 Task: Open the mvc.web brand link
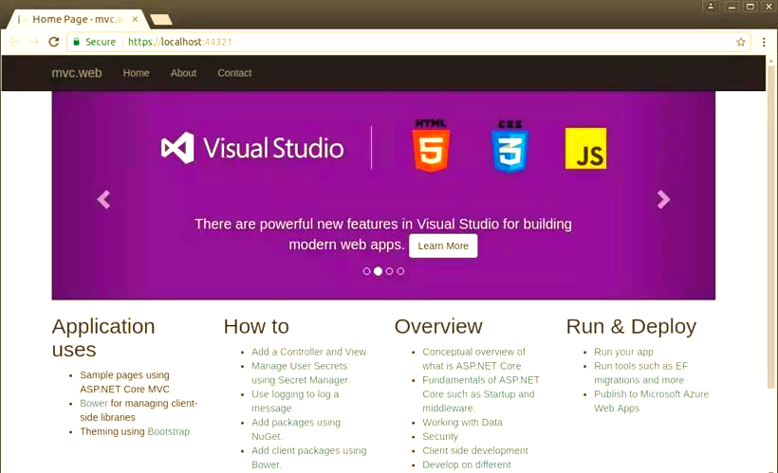[x=77, y=73]
